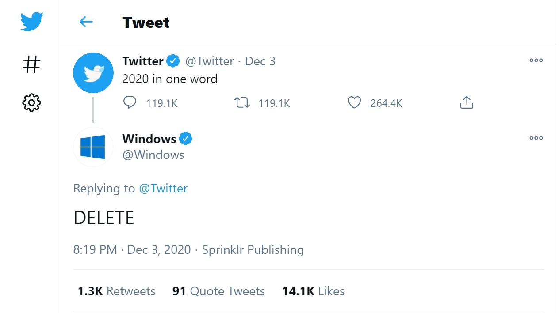Click the @Twitter link in 'Replying to'

pos(163,189)
